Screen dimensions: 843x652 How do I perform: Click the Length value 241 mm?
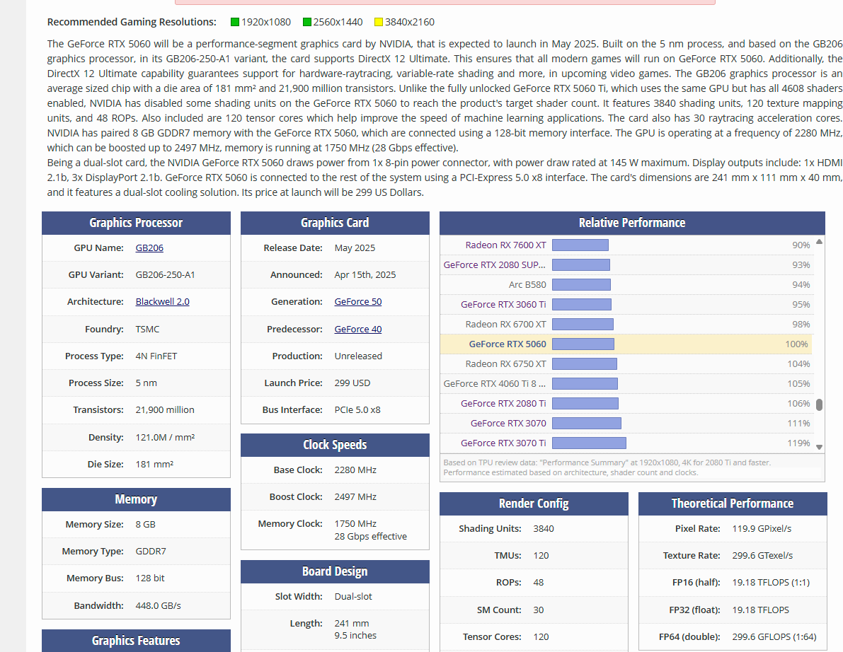click(x=352, y=623)
